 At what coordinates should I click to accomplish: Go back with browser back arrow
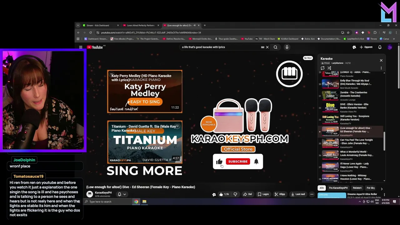click(x=78, y=32)
